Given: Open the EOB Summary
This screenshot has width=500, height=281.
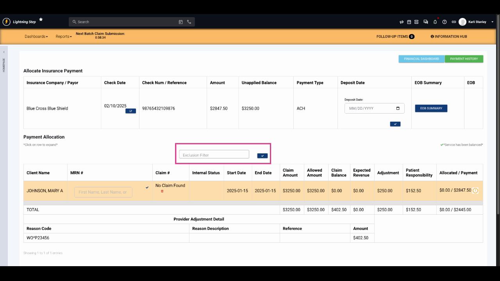Looking at the screenshot, I should point(431,108).
